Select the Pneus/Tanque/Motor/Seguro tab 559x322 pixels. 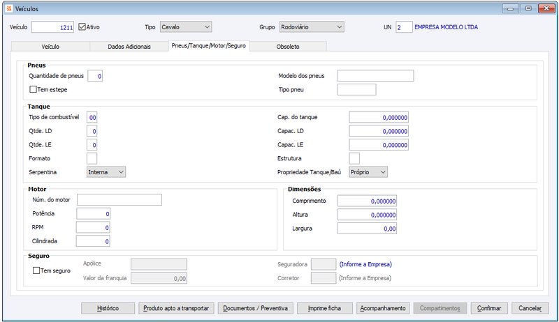click(x=208, y=46)
